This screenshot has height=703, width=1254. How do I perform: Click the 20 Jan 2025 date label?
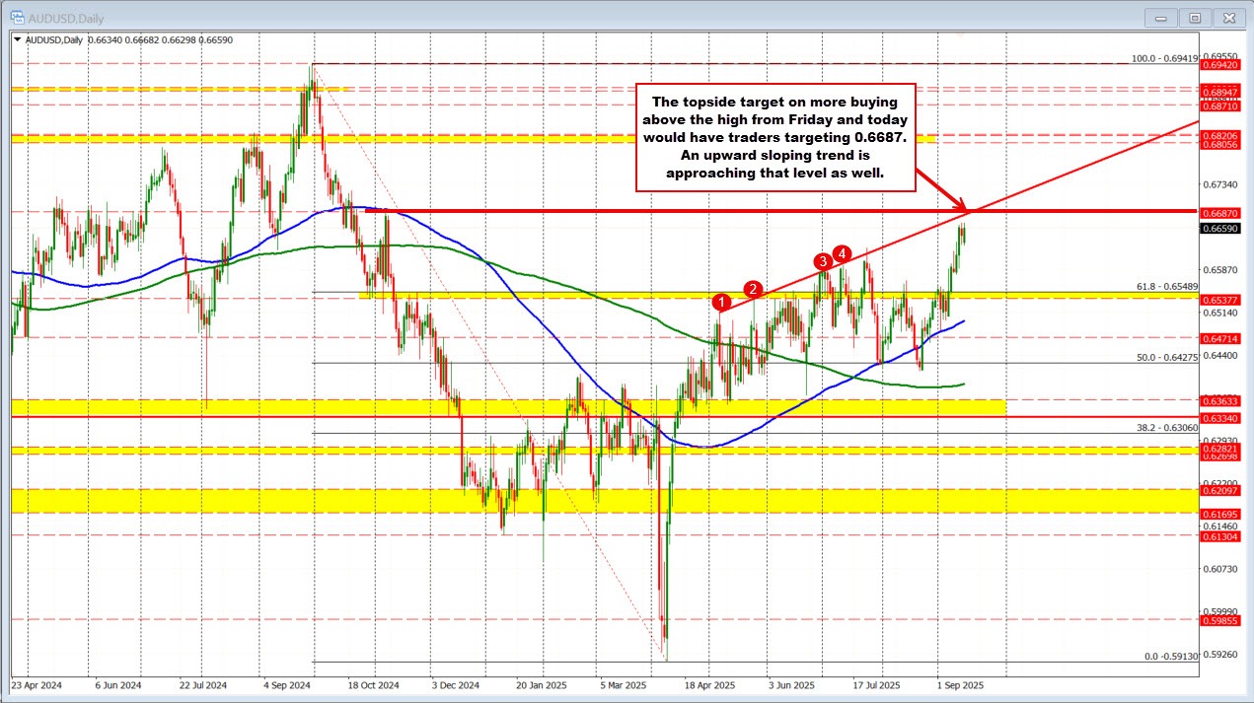(x=543, y=683)
